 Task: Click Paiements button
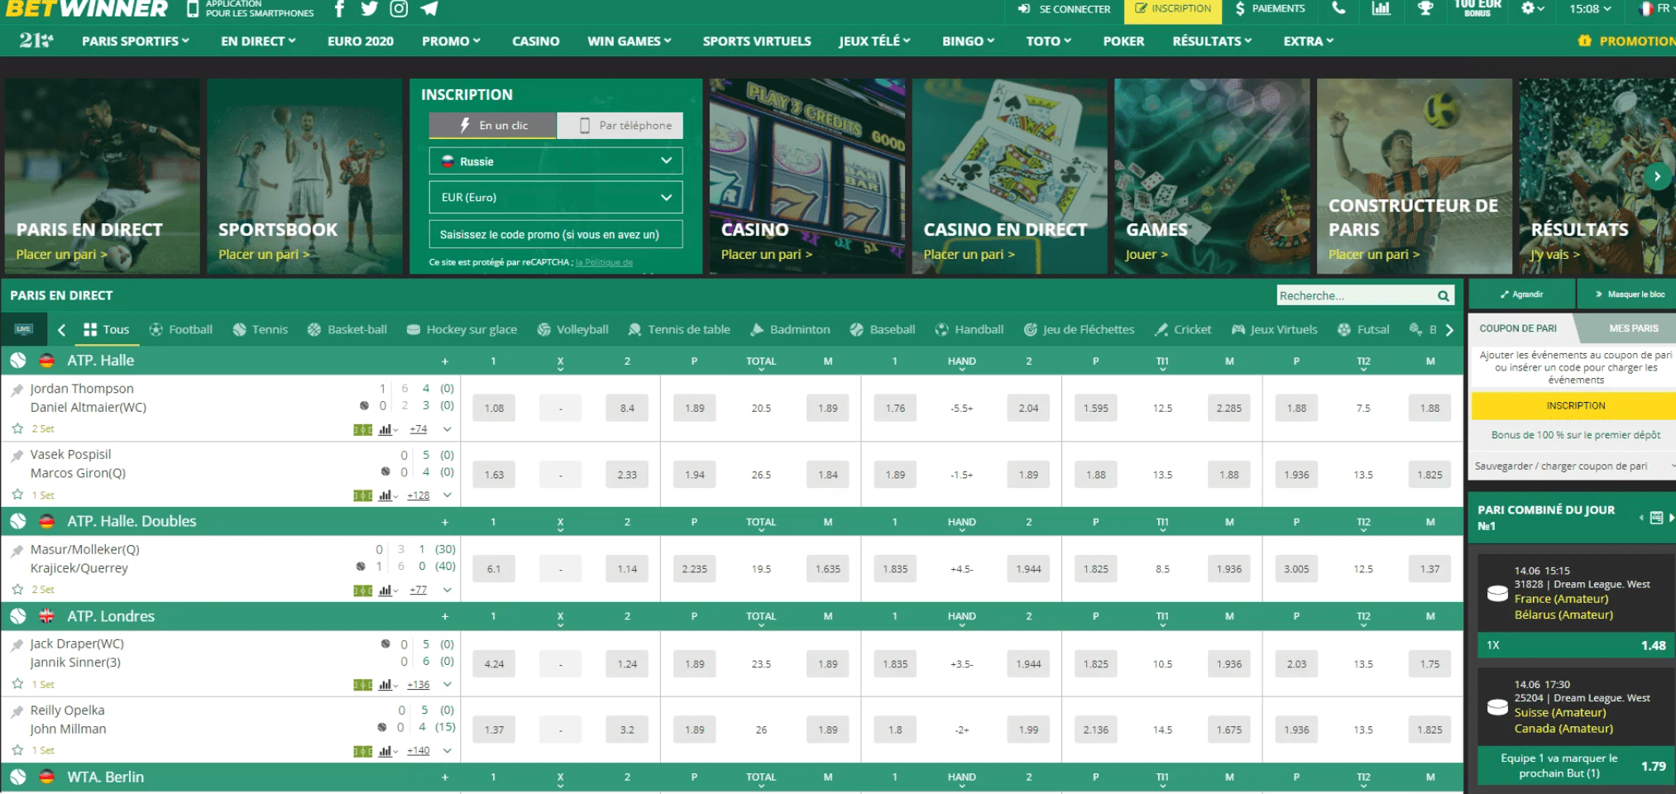1270,9
